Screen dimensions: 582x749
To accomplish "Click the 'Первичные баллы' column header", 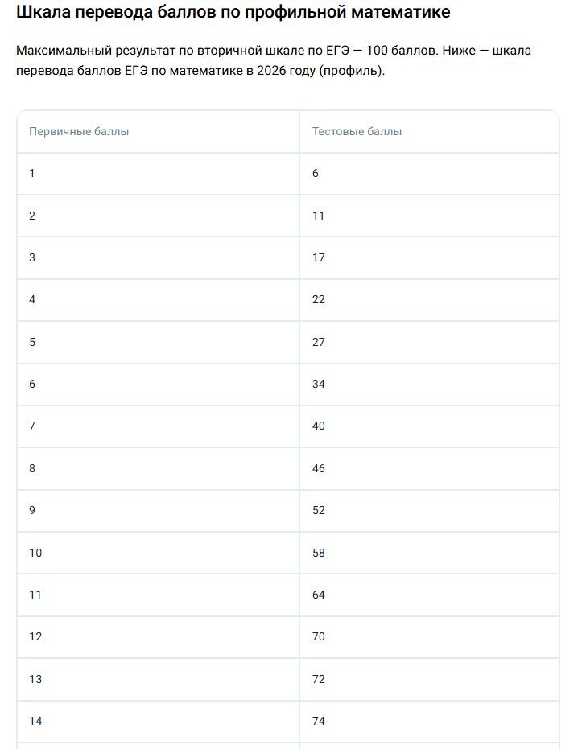I will tap(158, 132).
